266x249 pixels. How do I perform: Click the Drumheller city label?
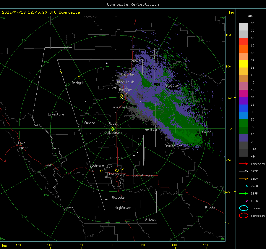pyautogui.click(x=173, y=146)
